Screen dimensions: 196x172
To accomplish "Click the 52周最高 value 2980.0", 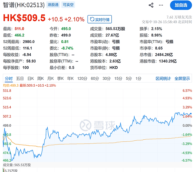I will coord(29,42).
